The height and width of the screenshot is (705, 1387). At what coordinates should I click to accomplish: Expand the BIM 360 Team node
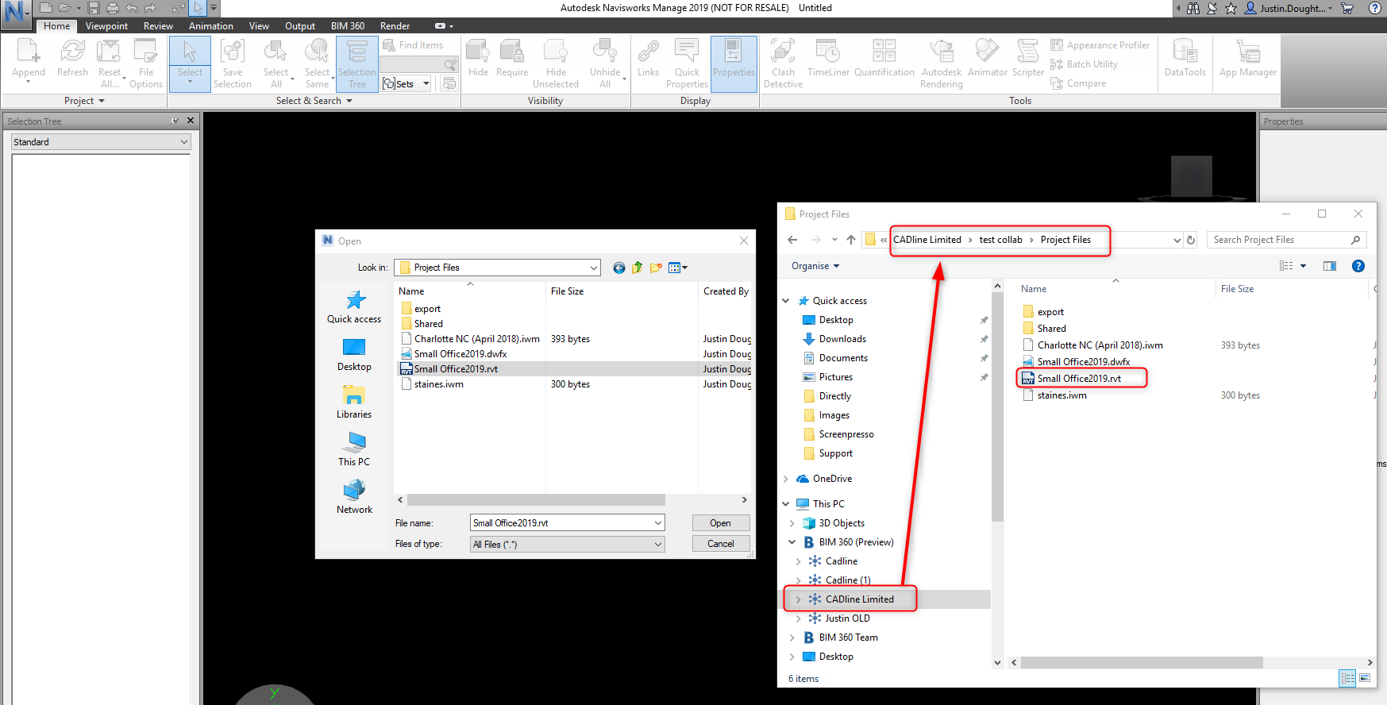pos(792,638)
